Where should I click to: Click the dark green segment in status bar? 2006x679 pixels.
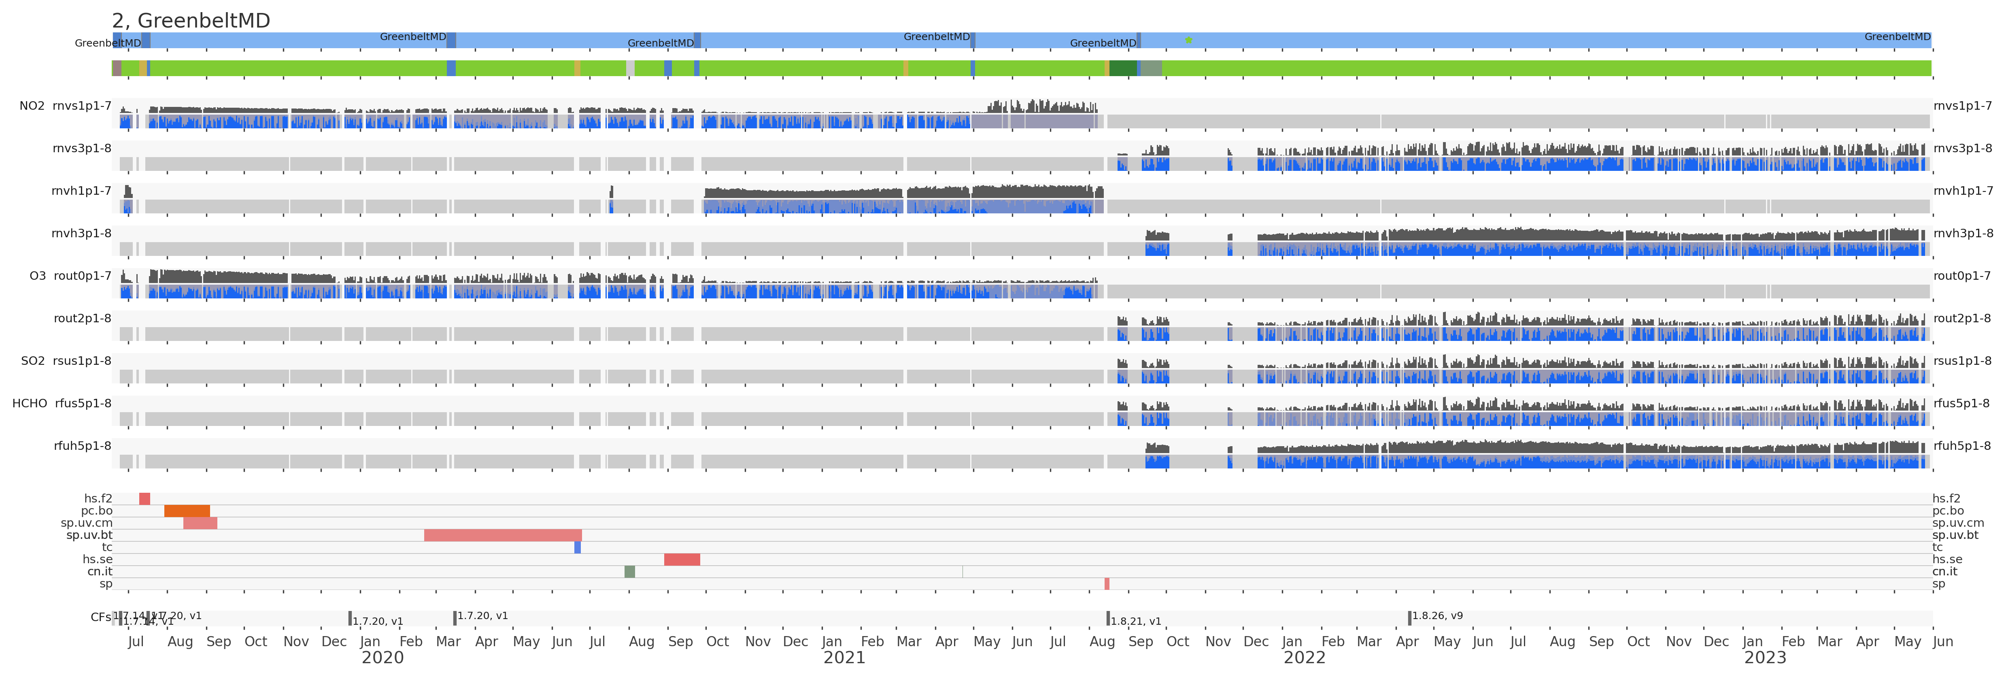1122,68
